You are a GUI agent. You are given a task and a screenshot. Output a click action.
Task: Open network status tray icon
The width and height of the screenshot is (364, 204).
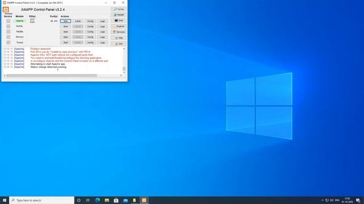[327, 200]
